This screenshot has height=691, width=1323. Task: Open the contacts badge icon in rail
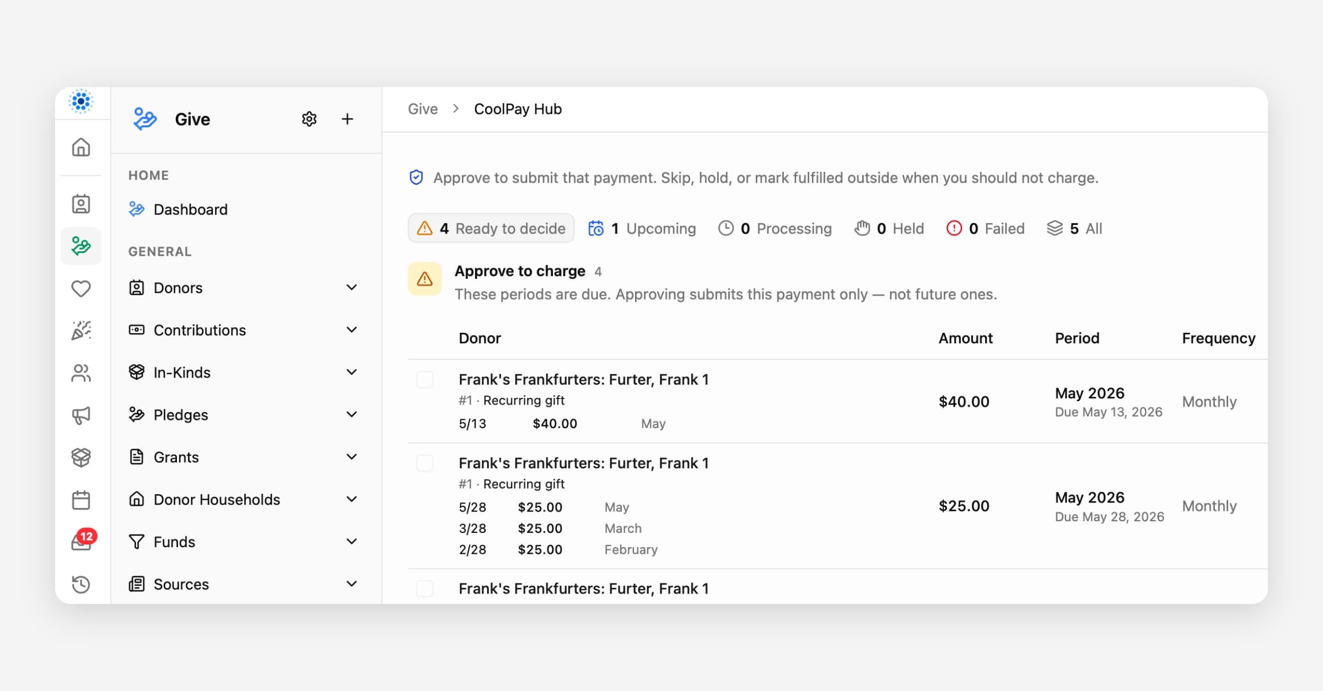81,204
